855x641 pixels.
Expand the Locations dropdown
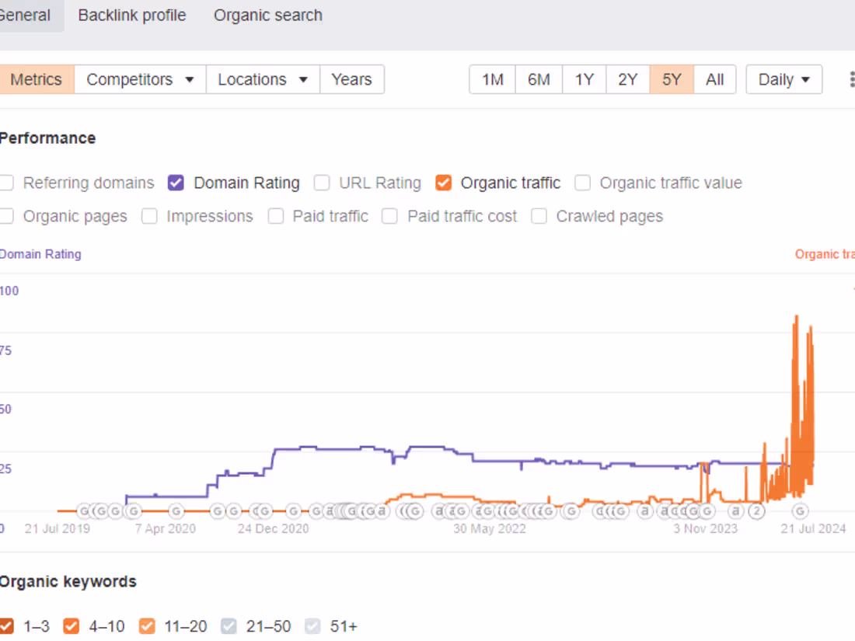(263, 79)
